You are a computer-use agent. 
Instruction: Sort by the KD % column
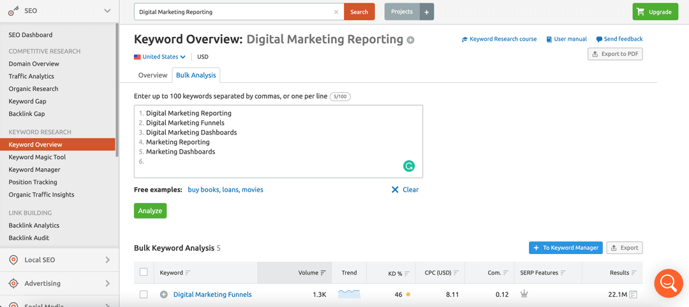[399, 273]
